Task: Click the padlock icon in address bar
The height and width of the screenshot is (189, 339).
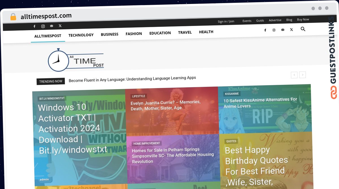Action: 13,17
